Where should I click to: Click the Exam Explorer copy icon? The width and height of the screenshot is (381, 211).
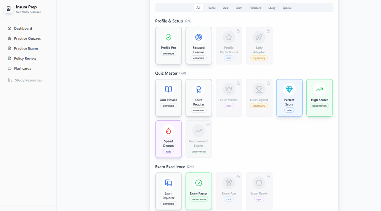[x=168, y=183]
